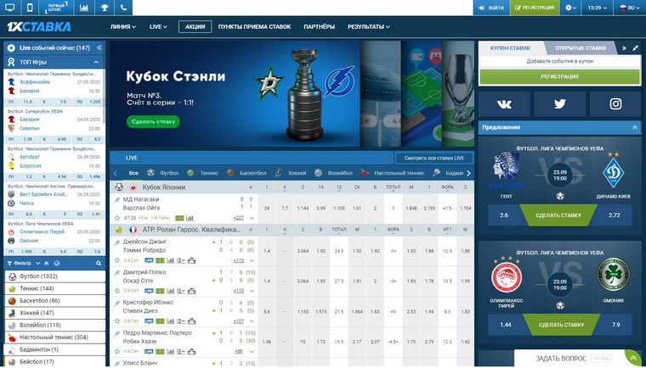646x368 pixels.
Task: Select the Теннис live filter
Action: pos(202,173)
